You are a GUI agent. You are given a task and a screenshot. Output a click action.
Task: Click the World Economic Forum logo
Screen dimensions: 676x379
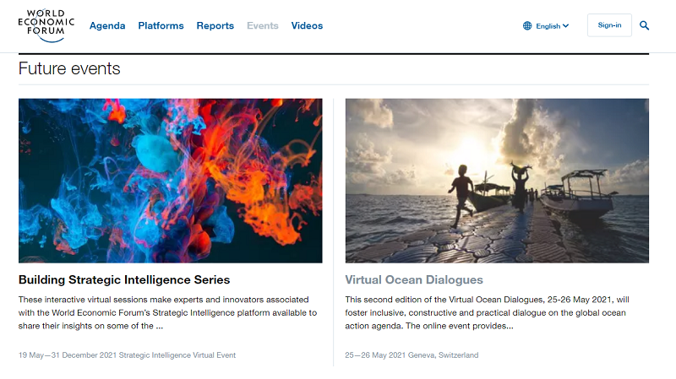pos(46,25)
